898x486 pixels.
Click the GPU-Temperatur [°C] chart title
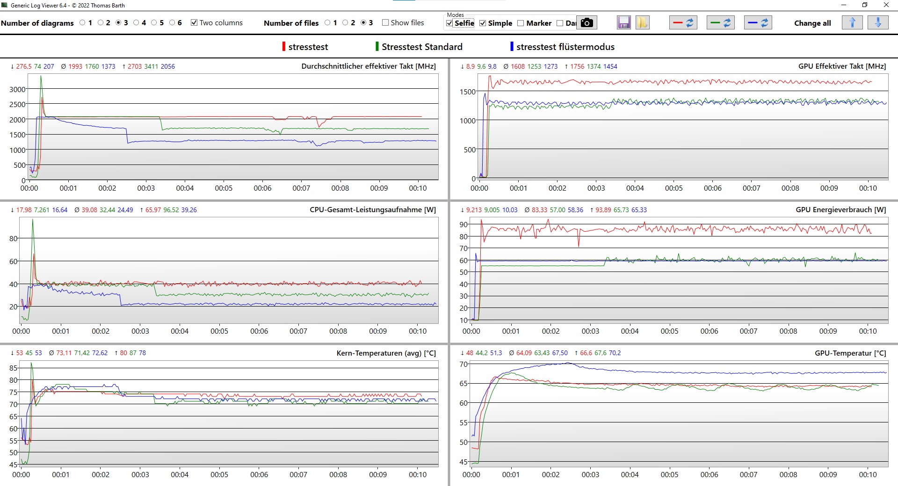coord(850,353)
